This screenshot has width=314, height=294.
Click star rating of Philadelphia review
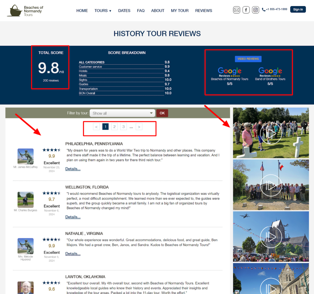coord(52,150)
